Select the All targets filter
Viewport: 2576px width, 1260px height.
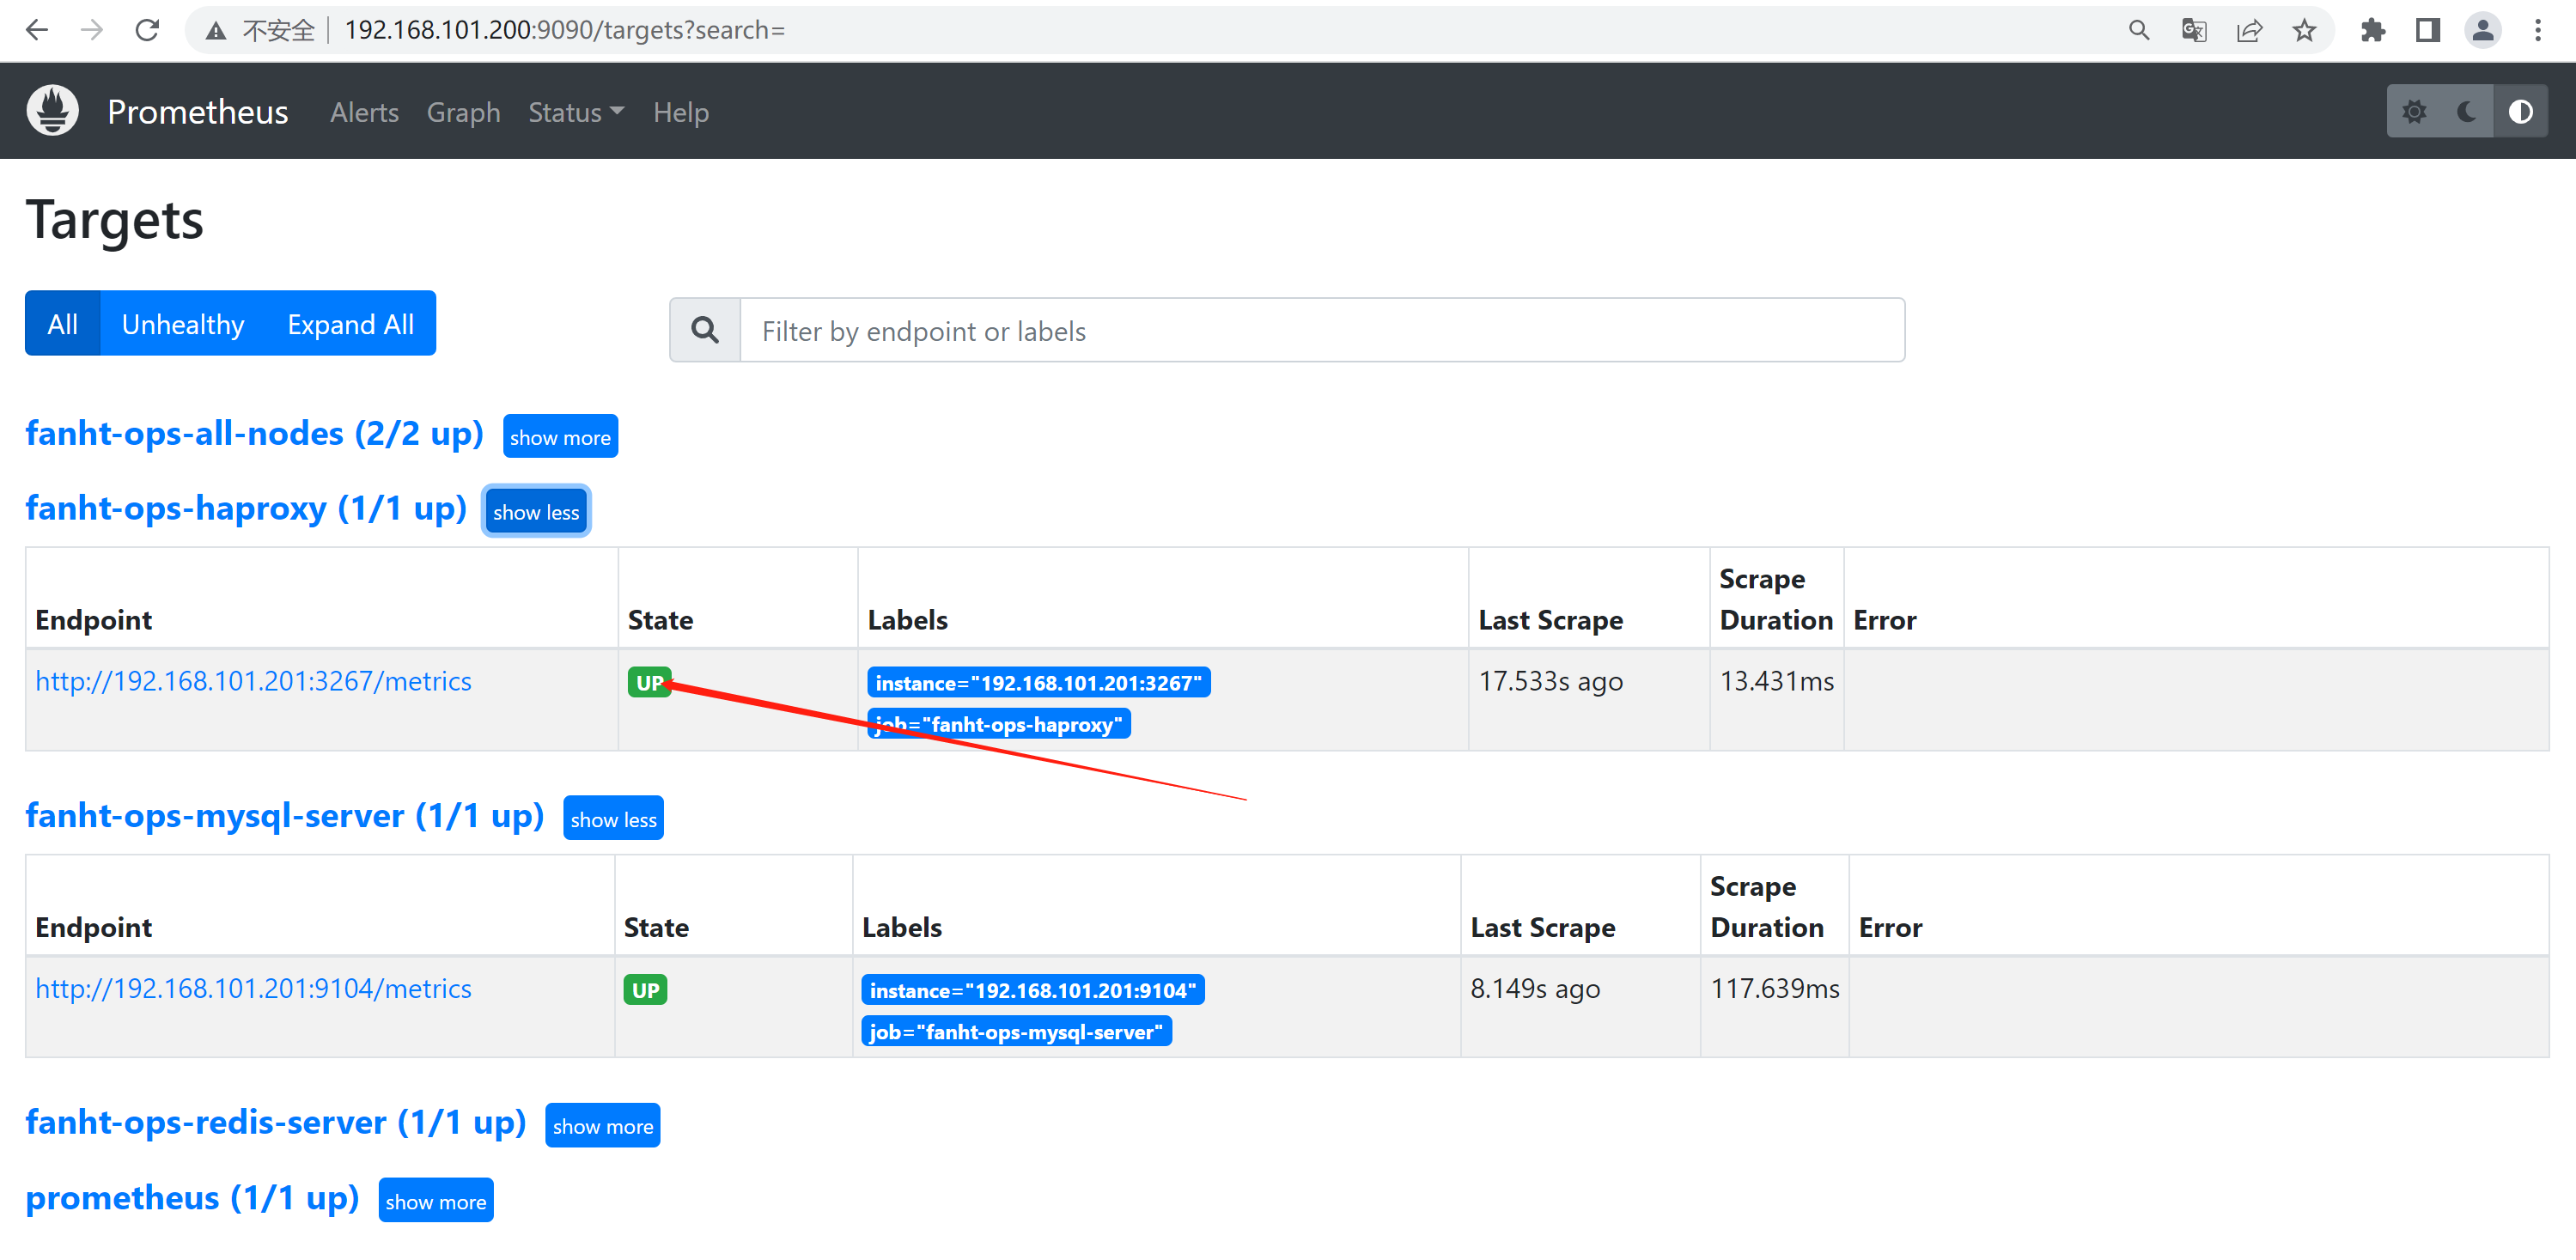(62, 323)
